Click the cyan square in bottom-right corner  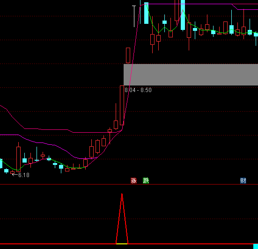click(256, 247)
